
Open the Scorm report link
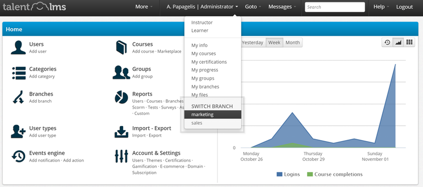click(139, 107)
